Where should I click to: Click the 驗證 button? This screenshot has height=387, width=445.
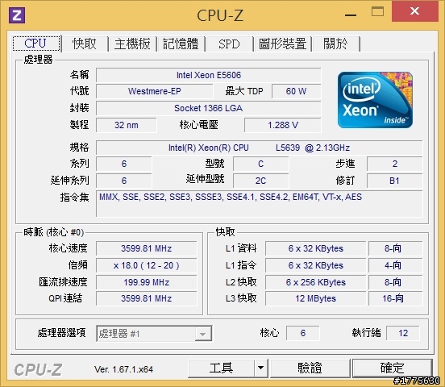310,368
